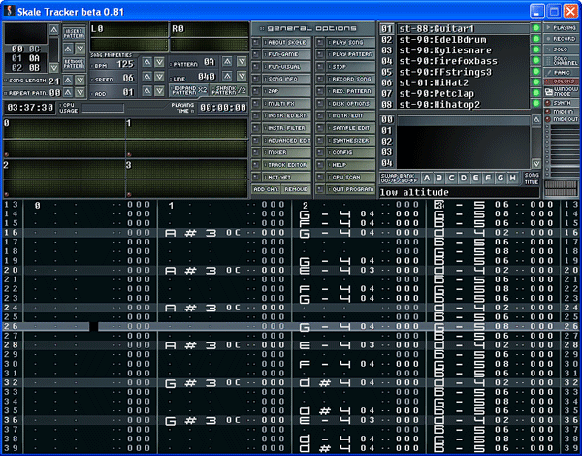Select sample bank D

tap(464, 179)
